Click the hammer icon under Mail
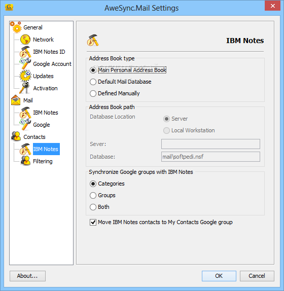 pyautogui.click(x=25, y=113)
